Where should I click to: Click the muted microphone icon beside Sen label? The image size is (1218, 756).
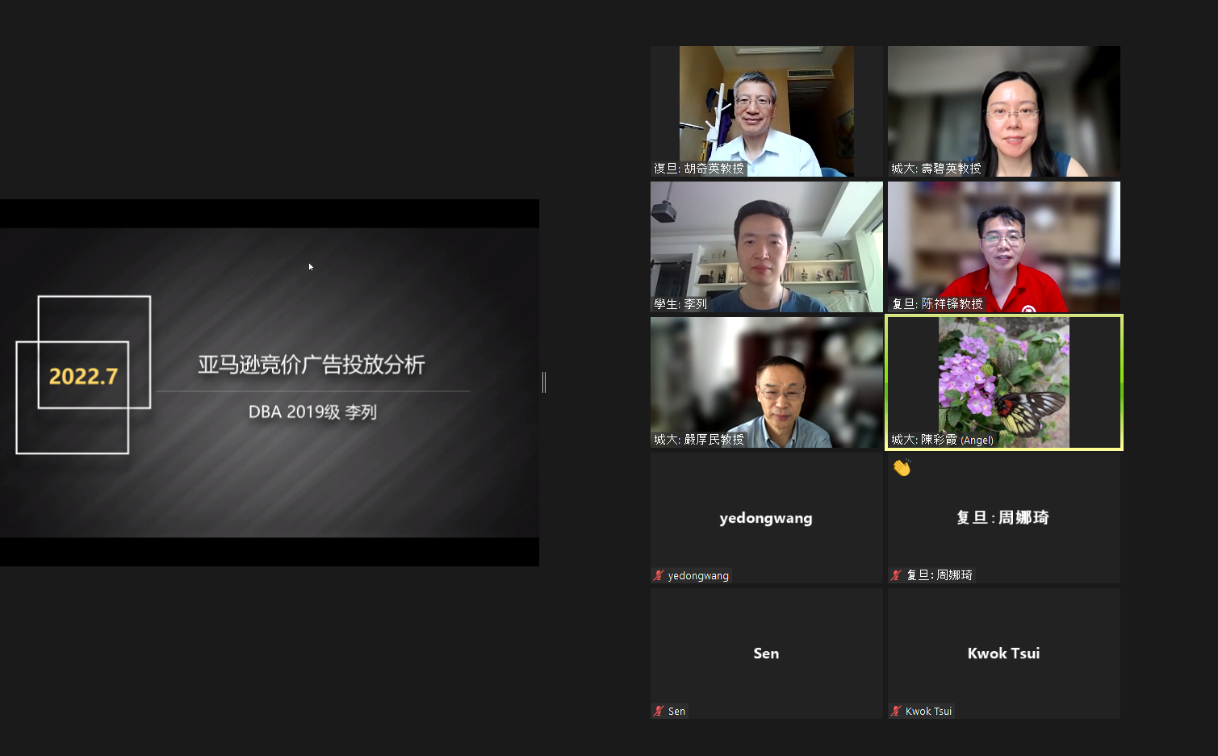pyautogui.click(x=659, y=711)
